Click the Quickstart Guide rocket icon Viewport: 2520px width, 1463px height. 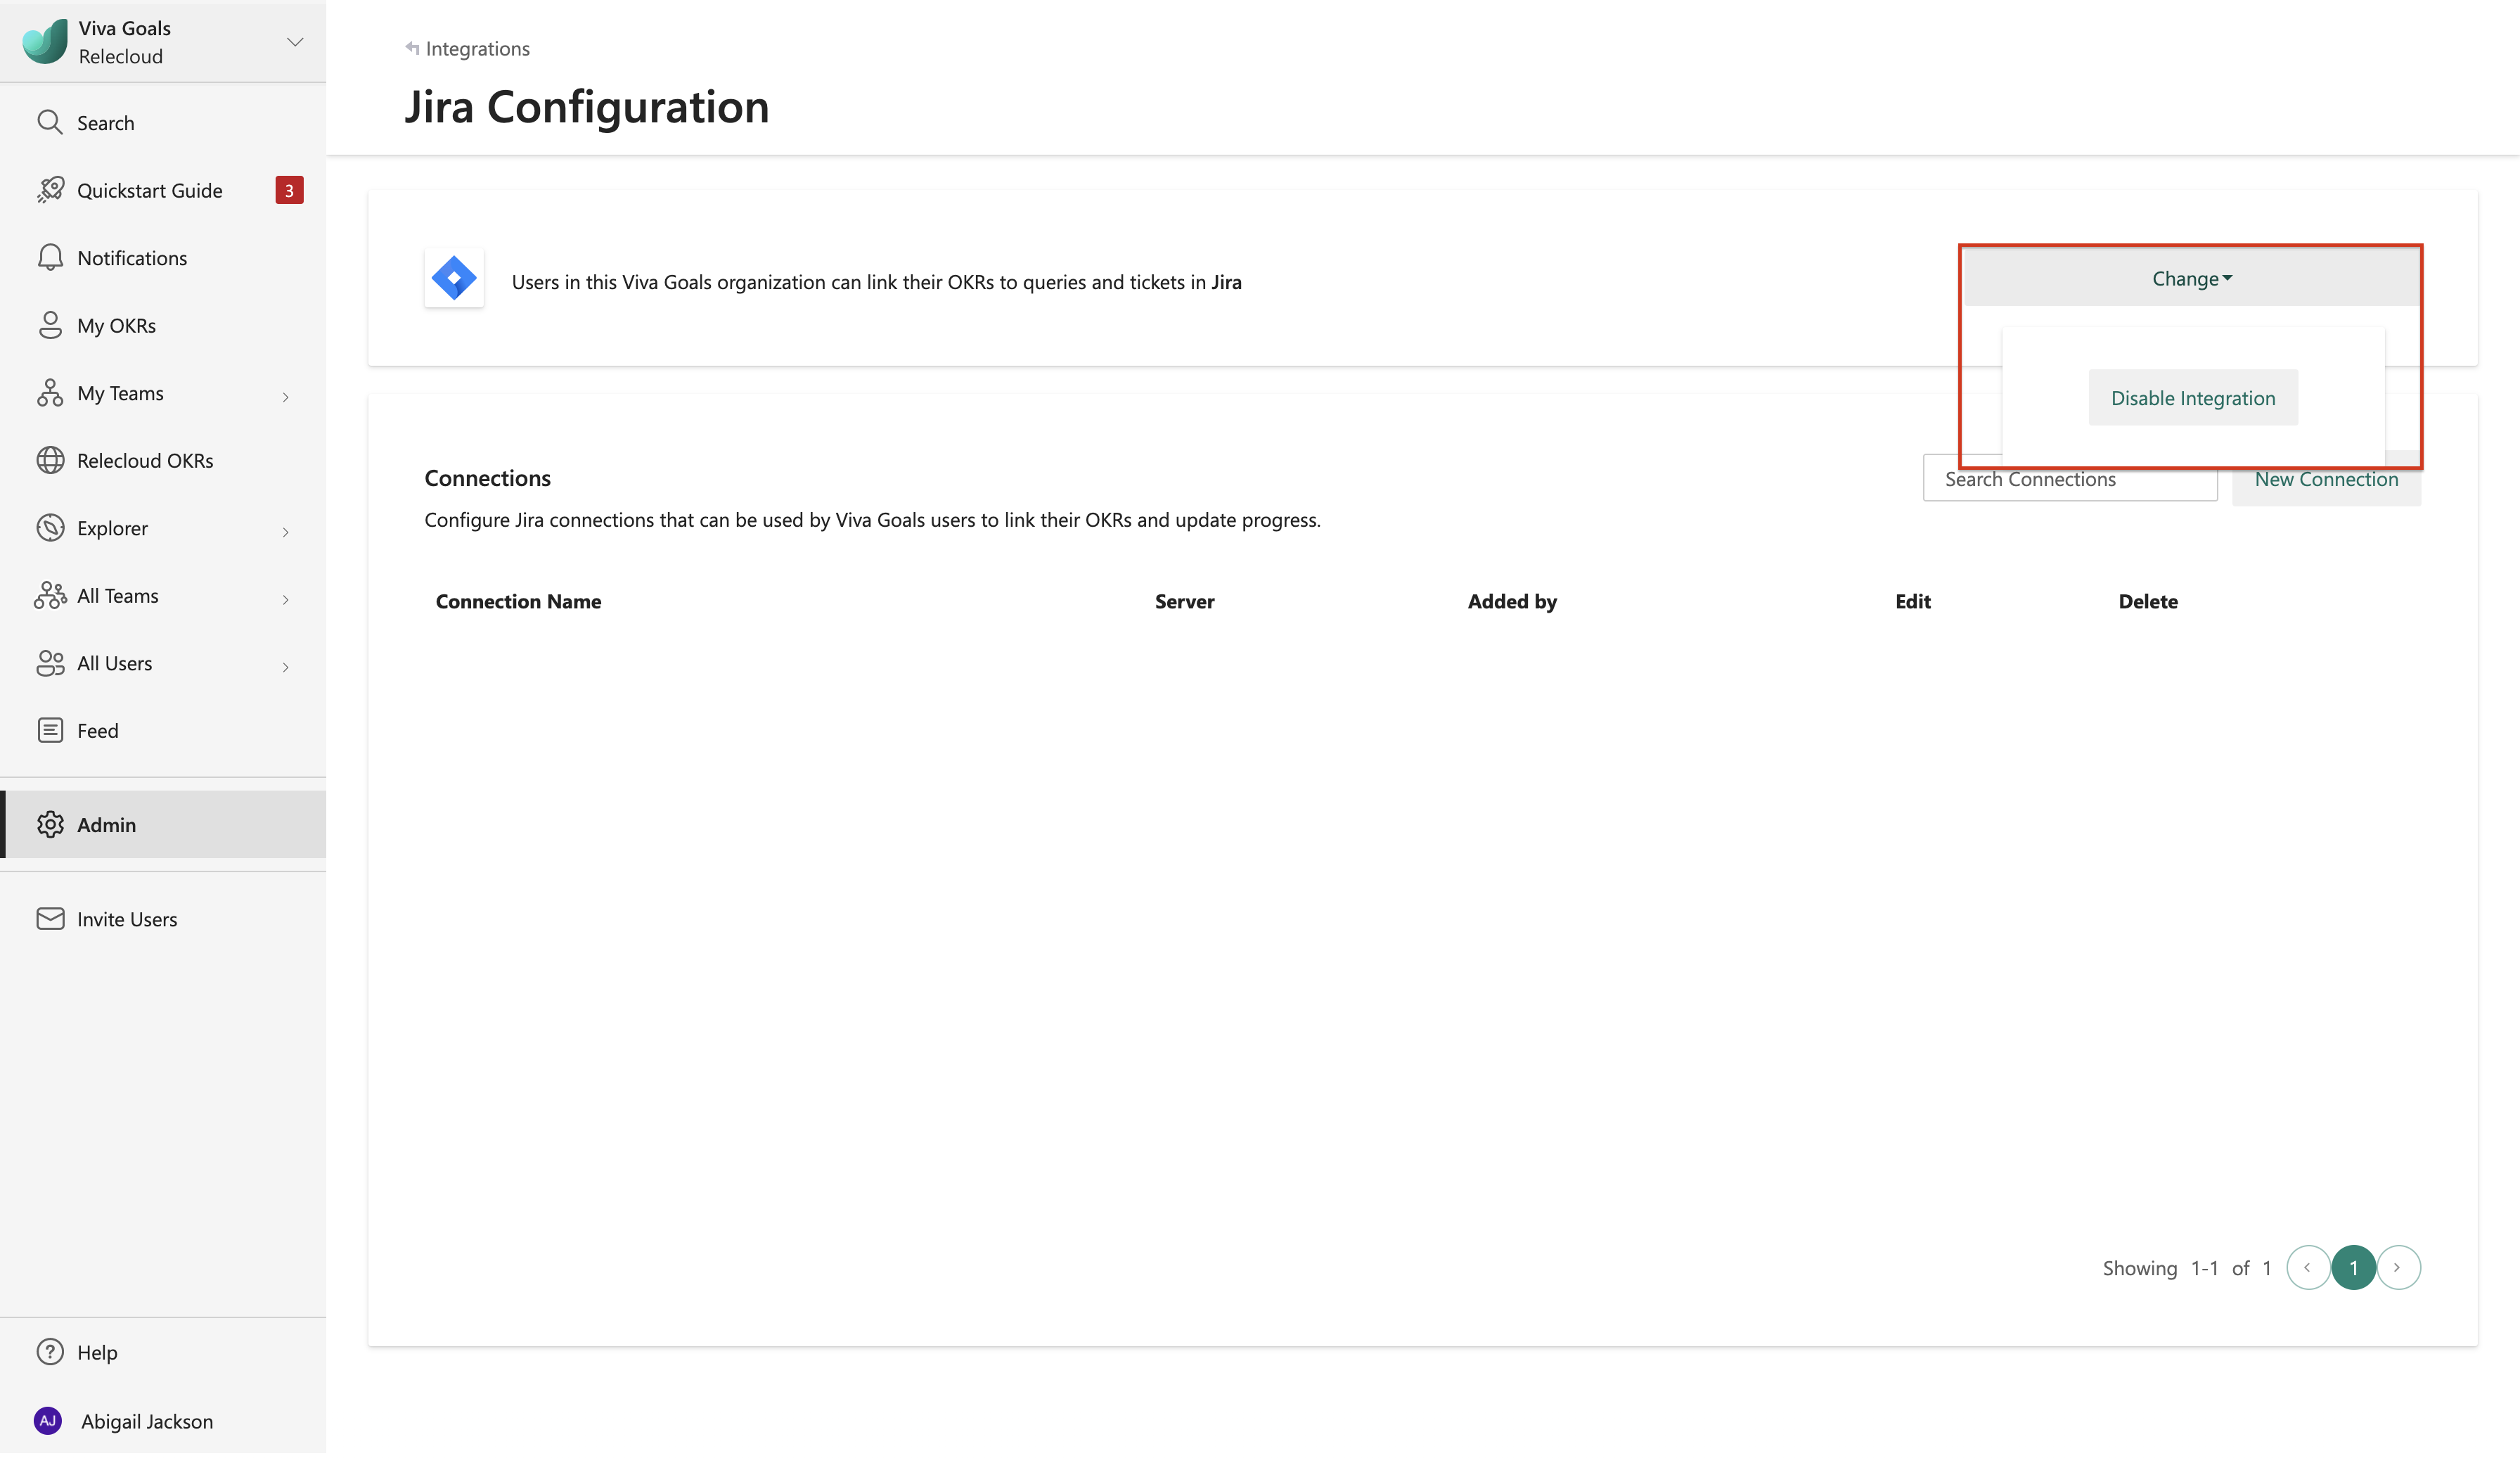click(x=50, y=190)
